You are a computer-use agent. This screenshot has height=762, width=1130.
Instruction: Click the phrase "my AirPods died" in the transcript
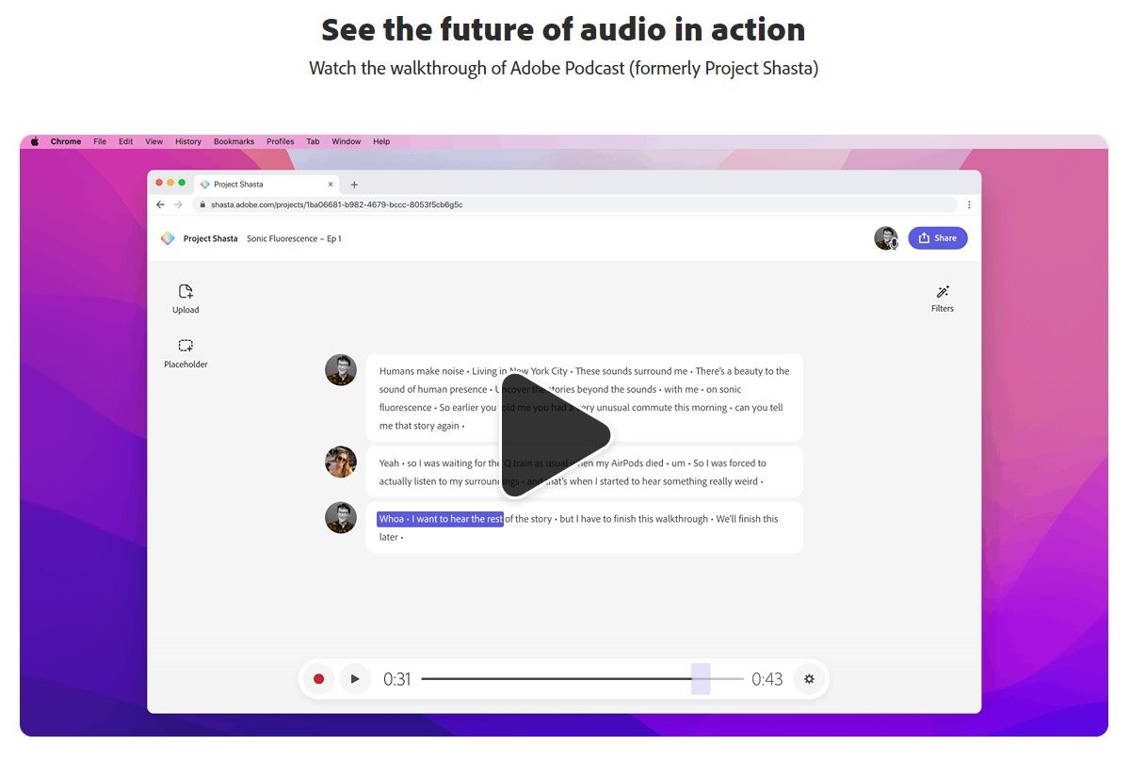pos(630,463)
